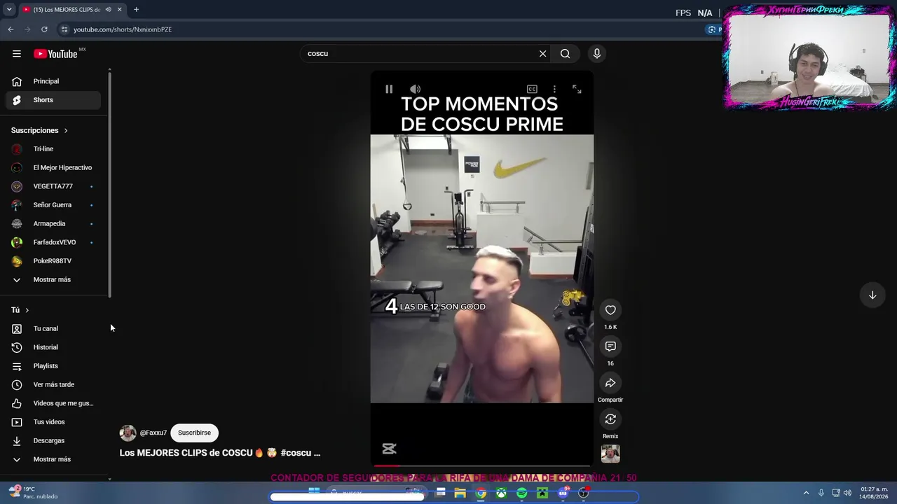Remix this Short
897x504 pixels.
point(610,419)
